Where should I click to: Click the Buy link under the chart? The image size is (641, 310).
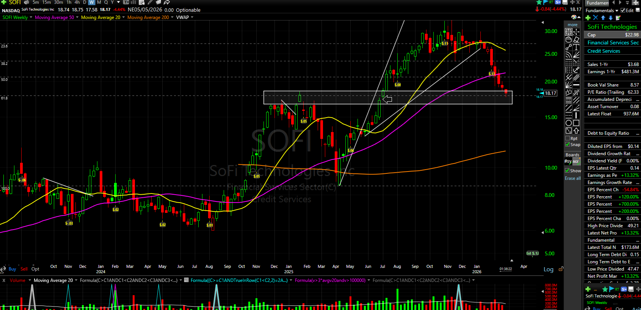[12, 269]
